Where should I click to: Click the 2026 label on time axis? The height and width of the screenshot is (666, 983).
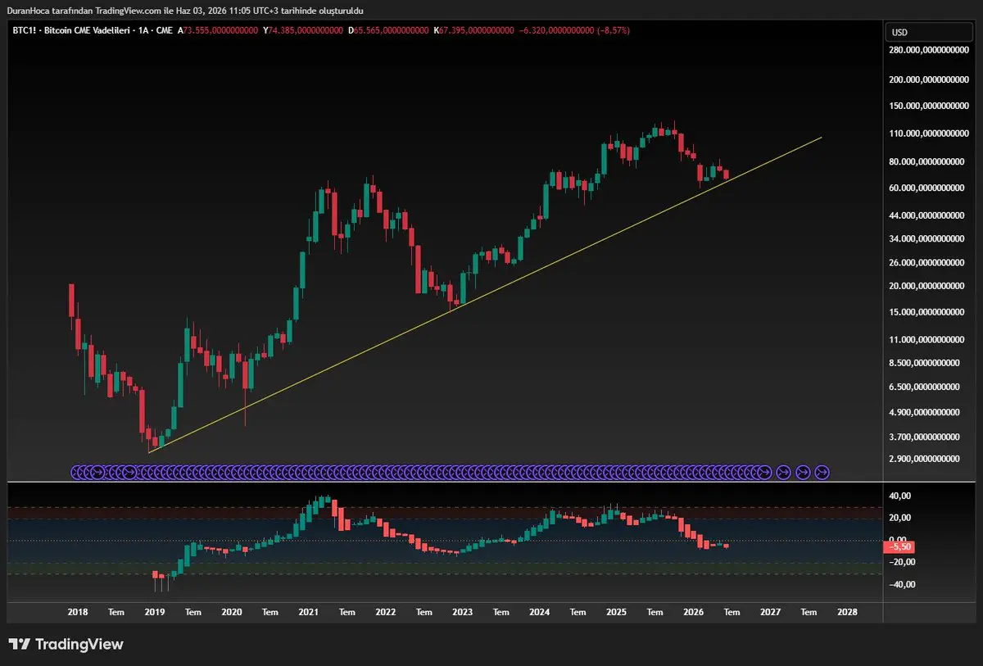tap(693, 612)
